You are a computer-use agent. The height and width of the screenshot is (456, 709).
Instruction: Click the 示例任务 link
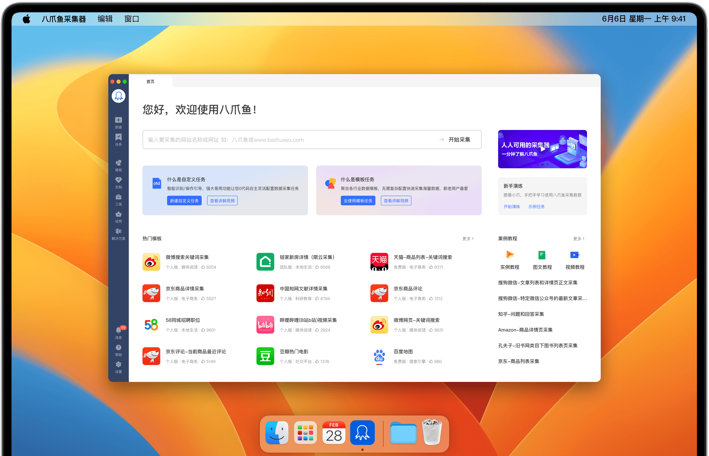click(536, 207)
